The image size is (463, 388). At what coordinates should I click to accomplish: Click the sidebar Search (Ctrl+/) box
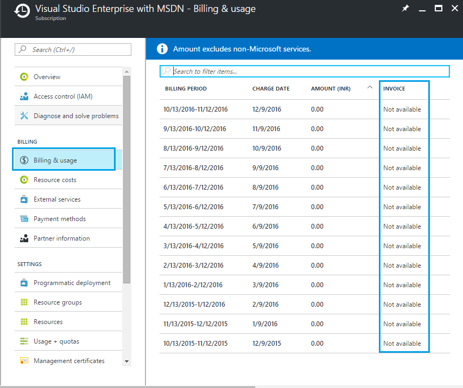click(73, 50)
